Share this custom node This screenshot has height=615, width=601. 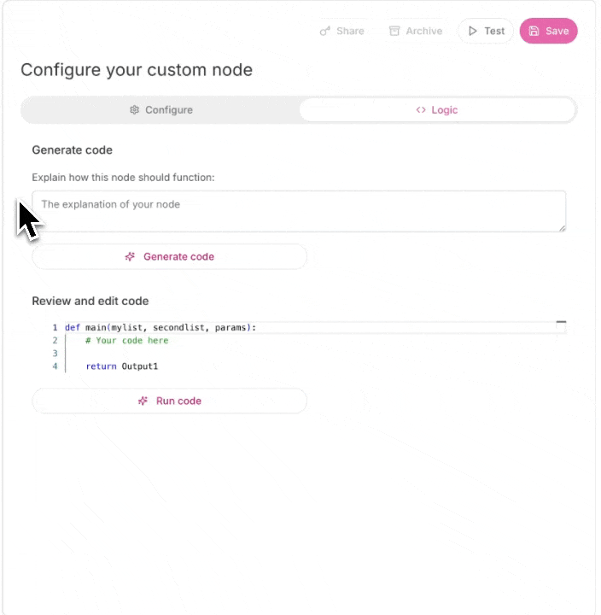tap(341, 31)
